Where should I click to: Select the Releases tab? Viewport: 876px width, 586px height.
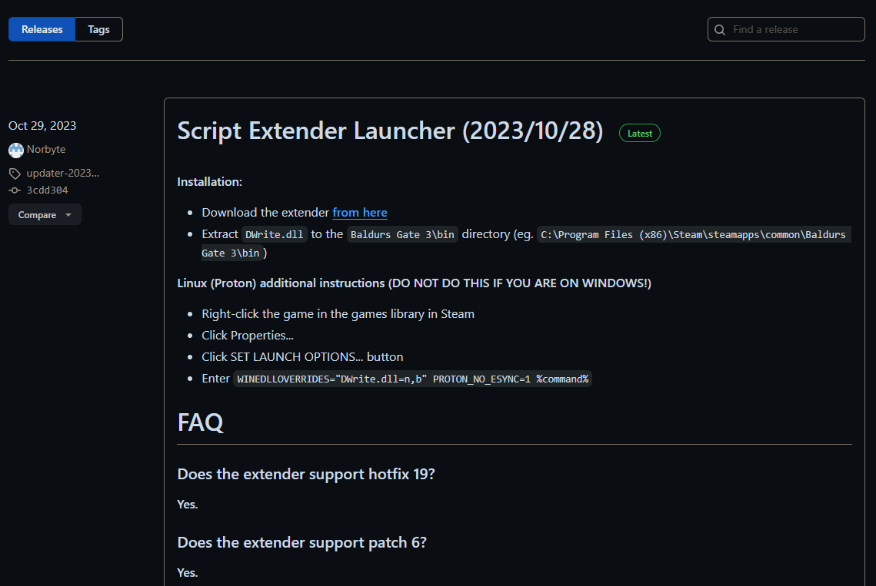click(42, 29)
